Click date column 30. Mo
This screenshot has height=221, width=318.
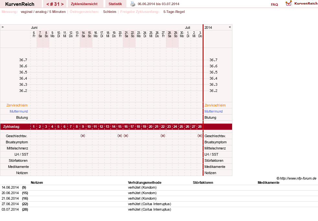tap(182, 34)
